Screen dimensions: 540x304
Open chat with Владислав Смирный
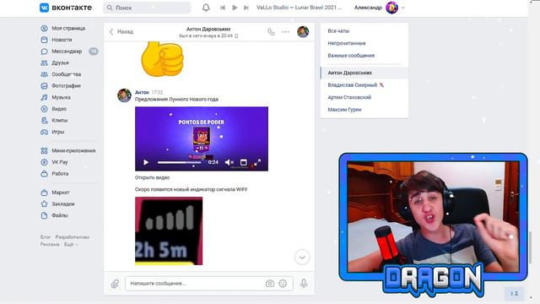click(364, 85)
